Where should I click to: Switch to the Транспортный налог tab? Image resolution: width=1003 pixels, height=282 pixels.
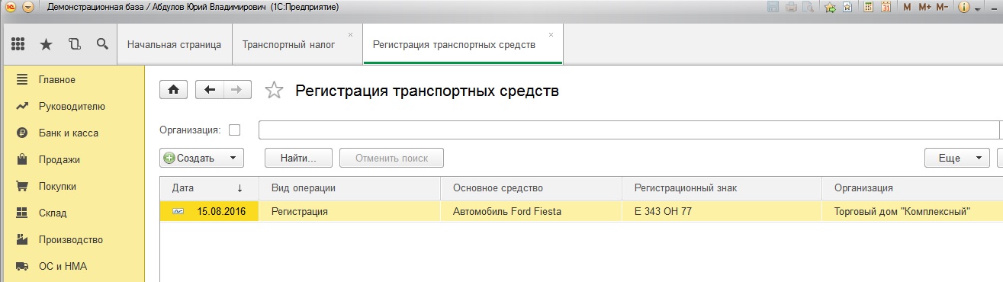coord(288,45)
